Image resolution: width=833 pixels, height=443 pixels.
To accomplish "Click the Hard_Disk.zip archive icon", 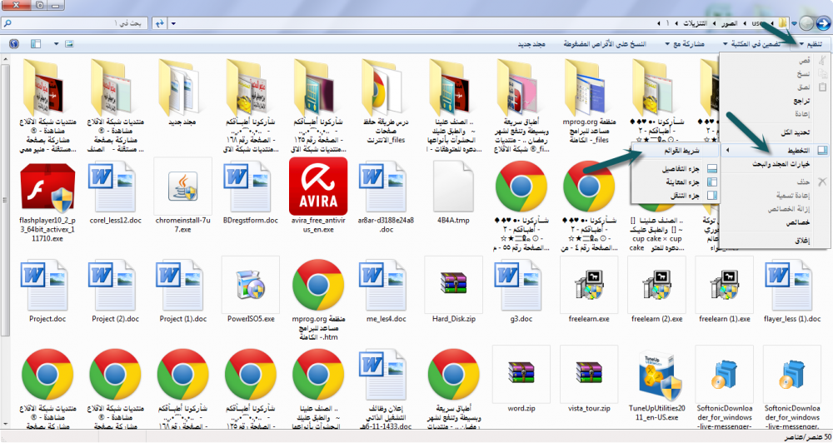I will pos(452,285).
